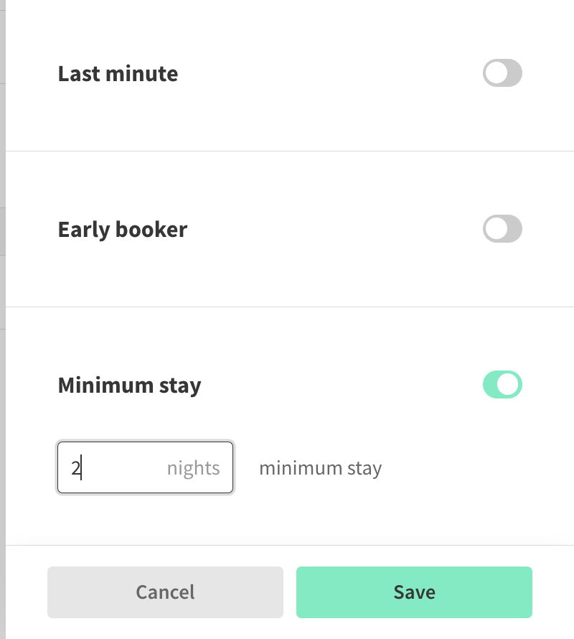Image resolution: width=574 pixels, height=639 pixels.
Task: Place cursor on the value 2 in field
Action: [75, 469]
